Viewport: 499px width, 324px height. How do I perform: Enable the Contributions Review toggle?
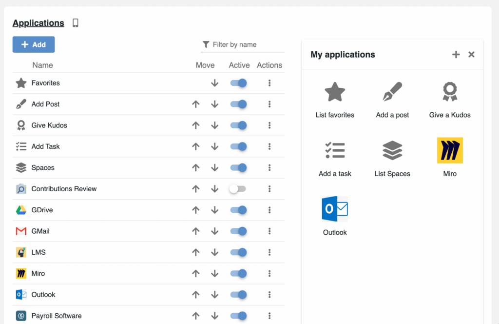[x=238, y=189]
